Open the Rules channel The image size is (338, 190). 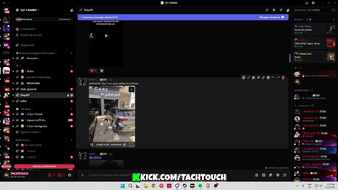[44, 71]
